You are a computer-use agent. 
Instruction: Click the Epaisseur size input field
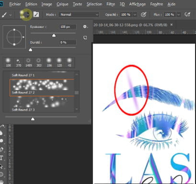click(68, 27)
